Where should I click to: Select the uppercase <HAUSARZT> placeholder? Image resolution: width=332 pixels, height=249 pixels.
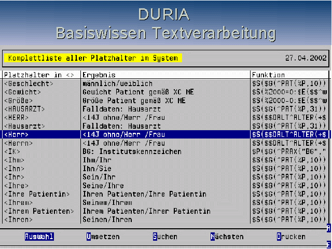tap(24, 109)
